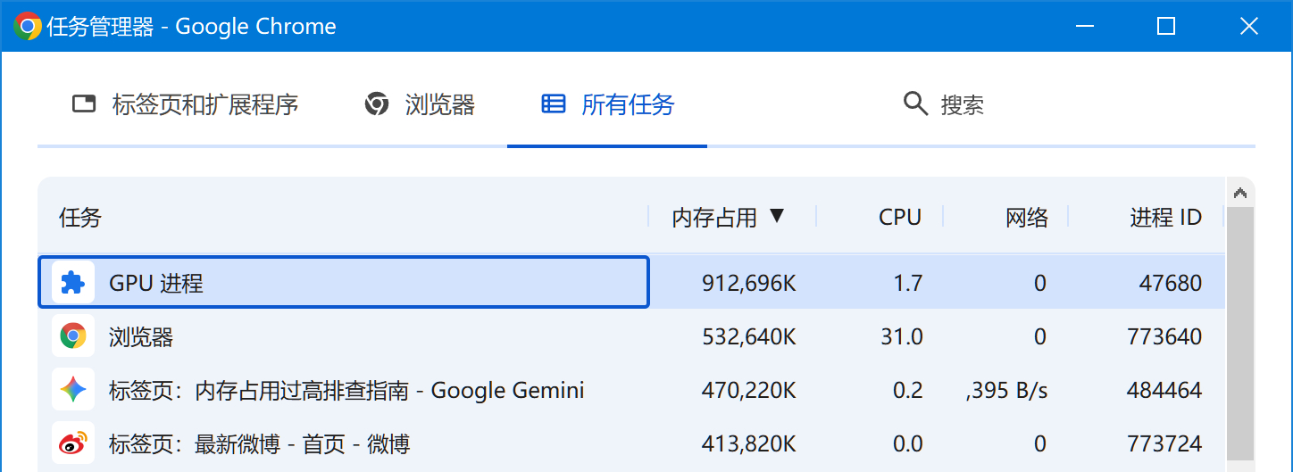1293x472 pixels.
Task: Click the Gemini sparkle tab icon
Action: pos(72,390)
